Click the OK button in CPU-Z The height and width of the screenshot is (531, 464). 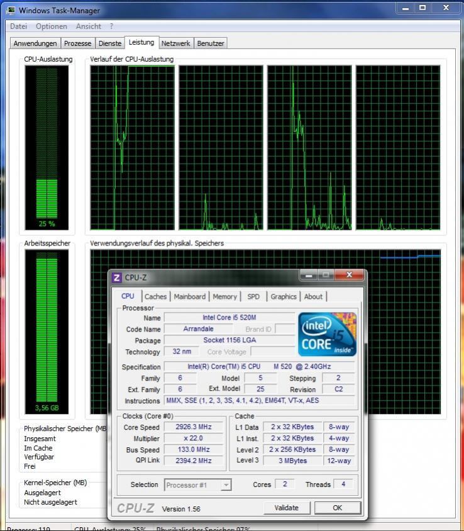pyautogui.click(x=338, y=508)
